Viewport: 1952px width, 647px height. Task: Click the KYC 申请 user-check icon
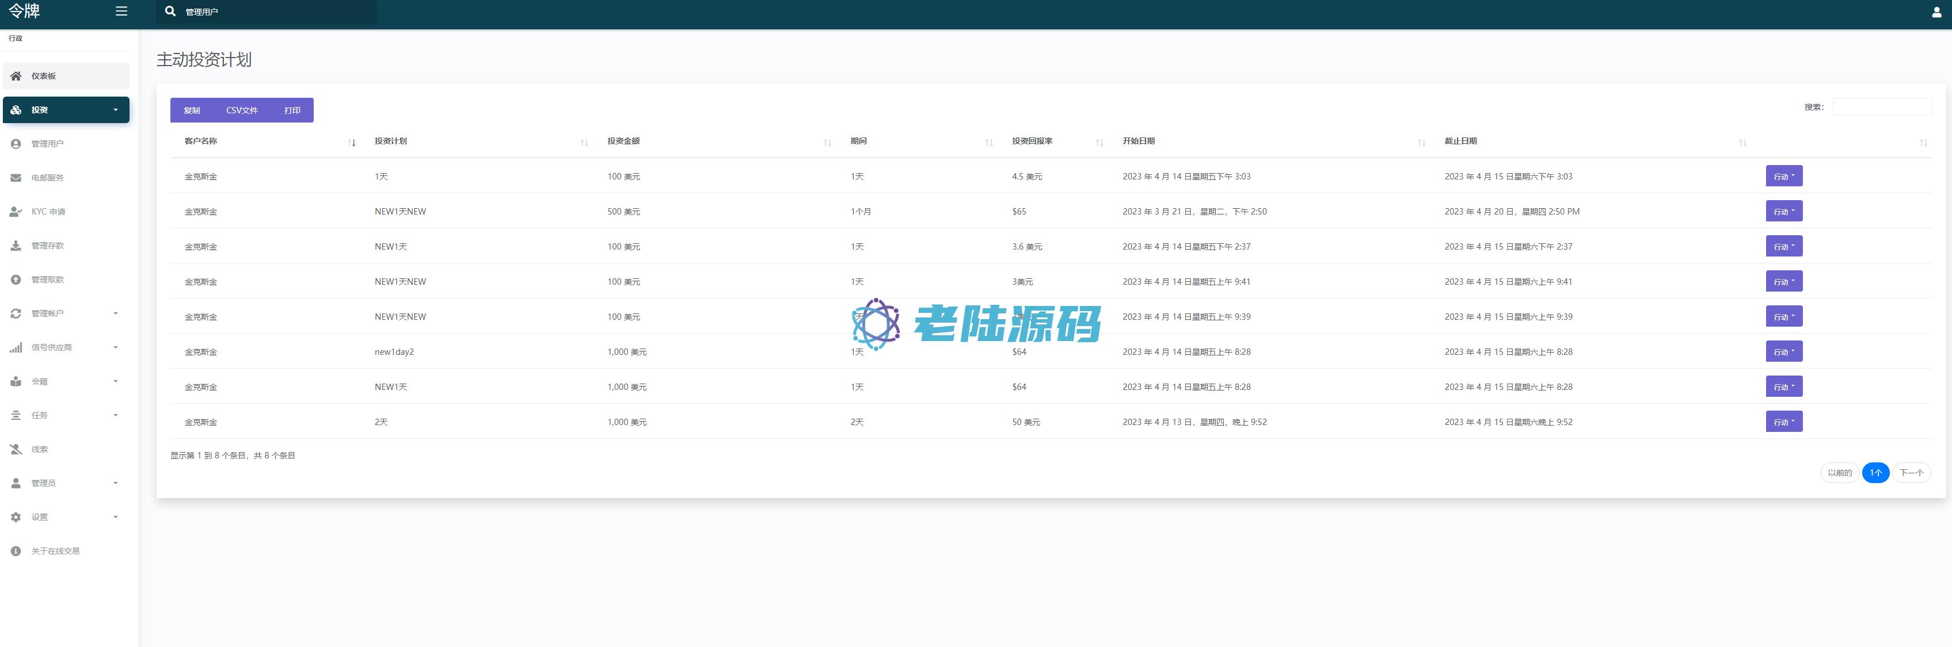(16, 212)
